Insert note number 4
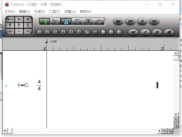Image resolution: width=182 pixels, height=137 pixels. pos(63,32)
